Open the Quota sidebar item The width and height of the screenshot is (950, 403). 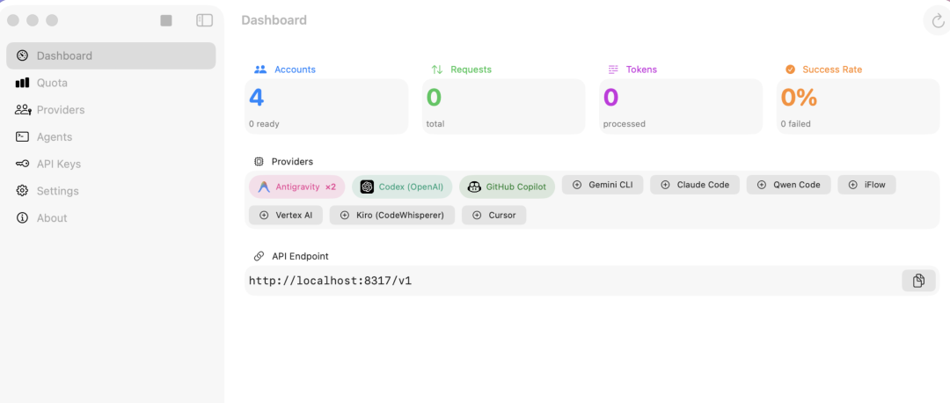111,83
